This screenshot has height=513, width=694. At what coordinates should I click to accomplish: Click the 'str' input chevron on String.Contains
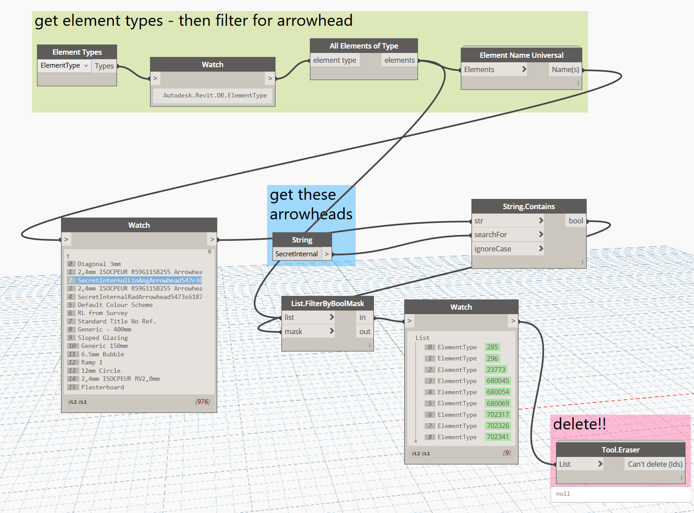[x=541, y=220]
